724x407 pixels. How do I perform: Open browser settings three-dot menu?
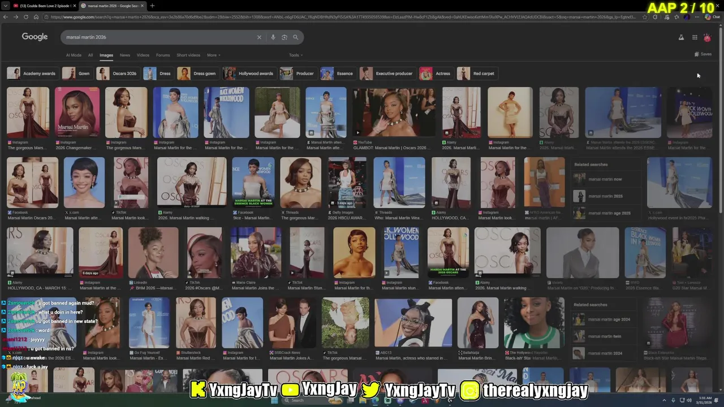pos(697,17)
